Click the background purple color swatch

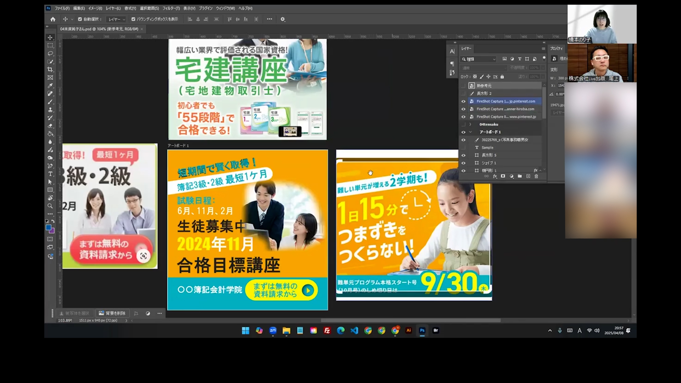point(52,231)
